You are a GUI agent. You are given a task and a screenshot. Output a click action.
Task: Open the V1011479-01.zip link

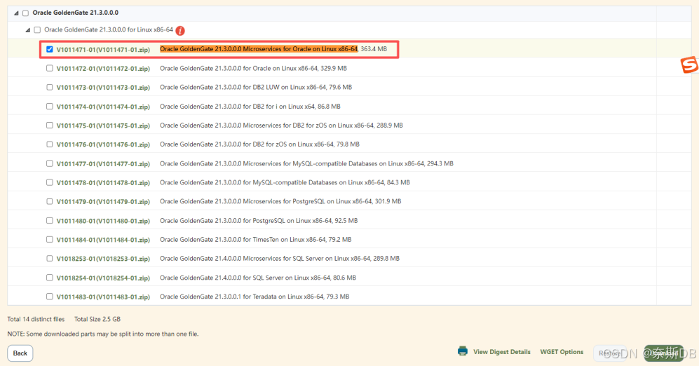tap(103, 202)
